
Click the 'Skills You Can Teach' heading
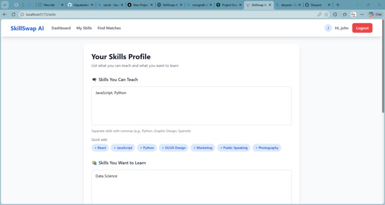(x=118, y=79)
